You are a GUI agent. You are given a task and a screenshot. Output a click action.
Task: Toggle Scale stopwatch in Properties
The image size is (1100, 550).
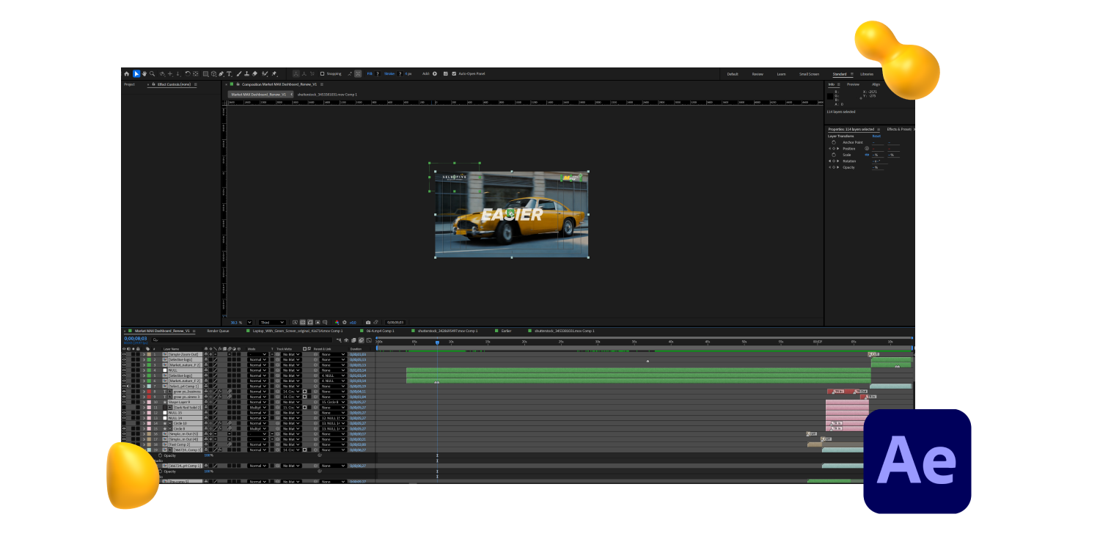coord(834,155)
